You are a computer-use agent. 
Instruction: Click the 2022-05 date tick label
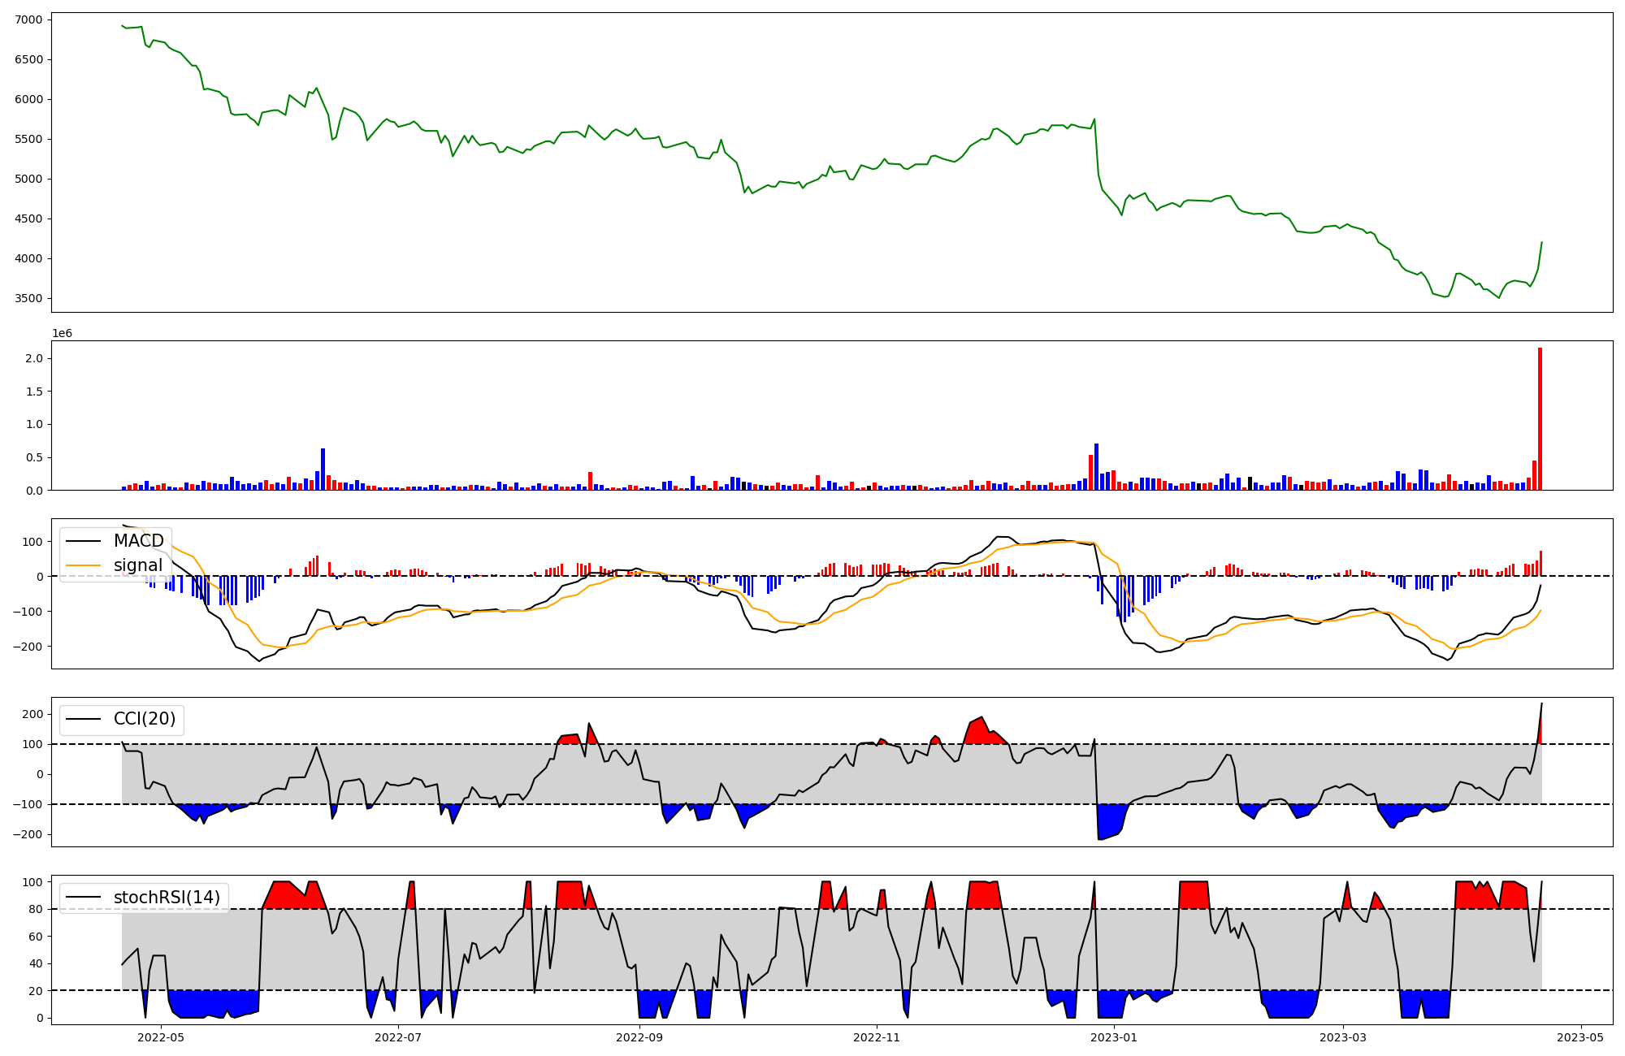[x=161, y=1037]
